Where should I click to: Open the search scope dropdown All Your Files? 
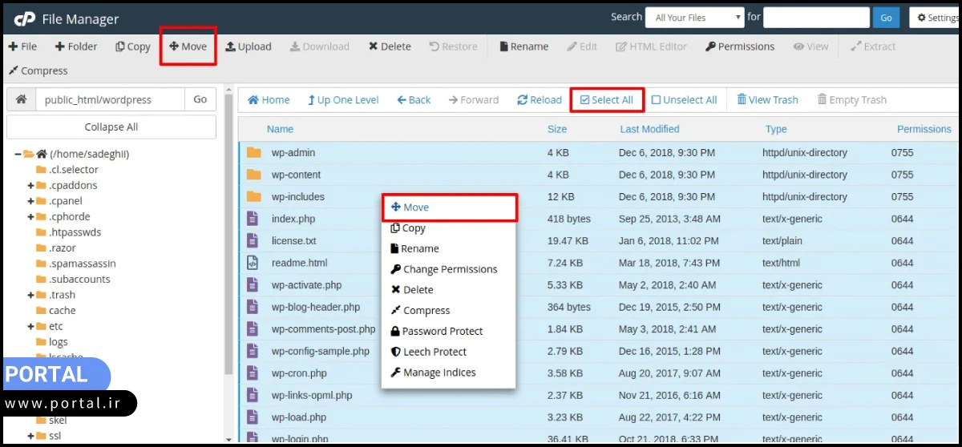[697, 18]
